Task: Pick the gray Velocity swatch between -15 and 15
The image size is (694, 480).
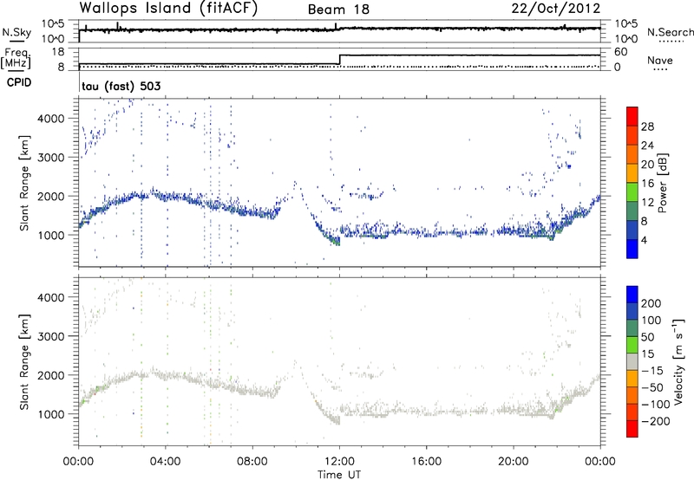Action: point(632,361)
